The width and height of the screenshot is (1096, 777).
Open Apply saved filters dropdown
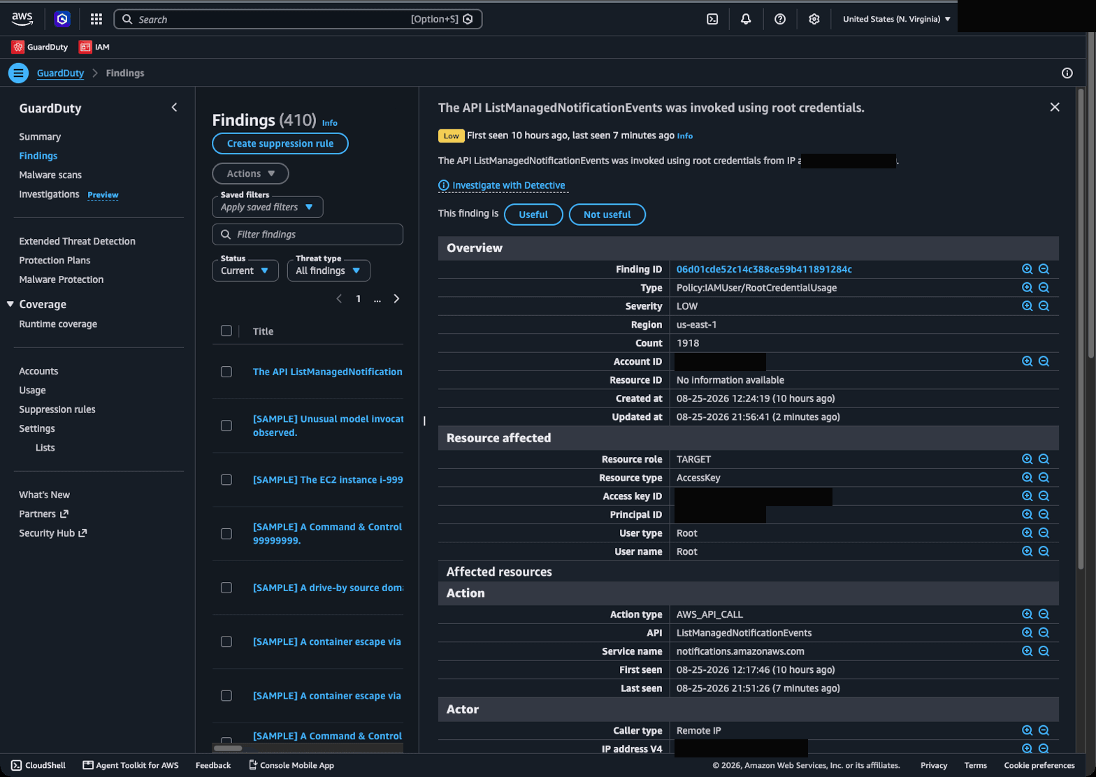coord(268,207)
